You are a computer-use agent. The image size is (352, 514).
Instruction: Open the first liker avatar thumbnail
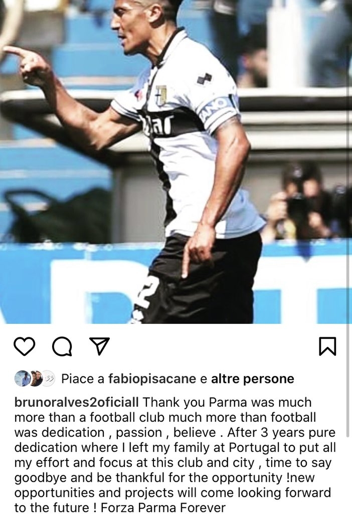[x=22, y=378]
